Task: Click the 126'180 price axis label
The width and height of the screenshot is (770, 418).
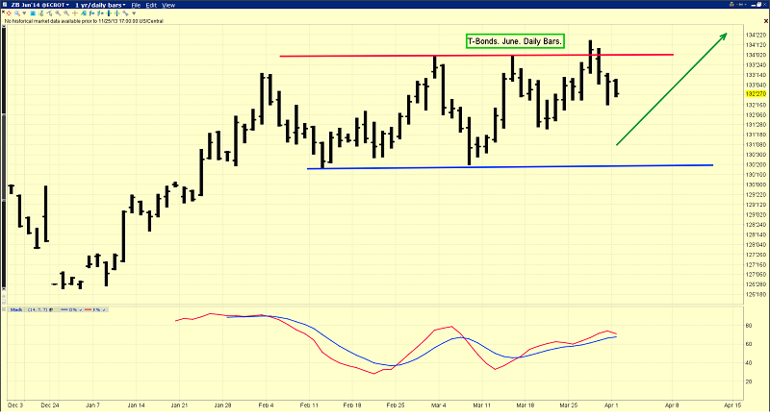Action: point(757,294)
